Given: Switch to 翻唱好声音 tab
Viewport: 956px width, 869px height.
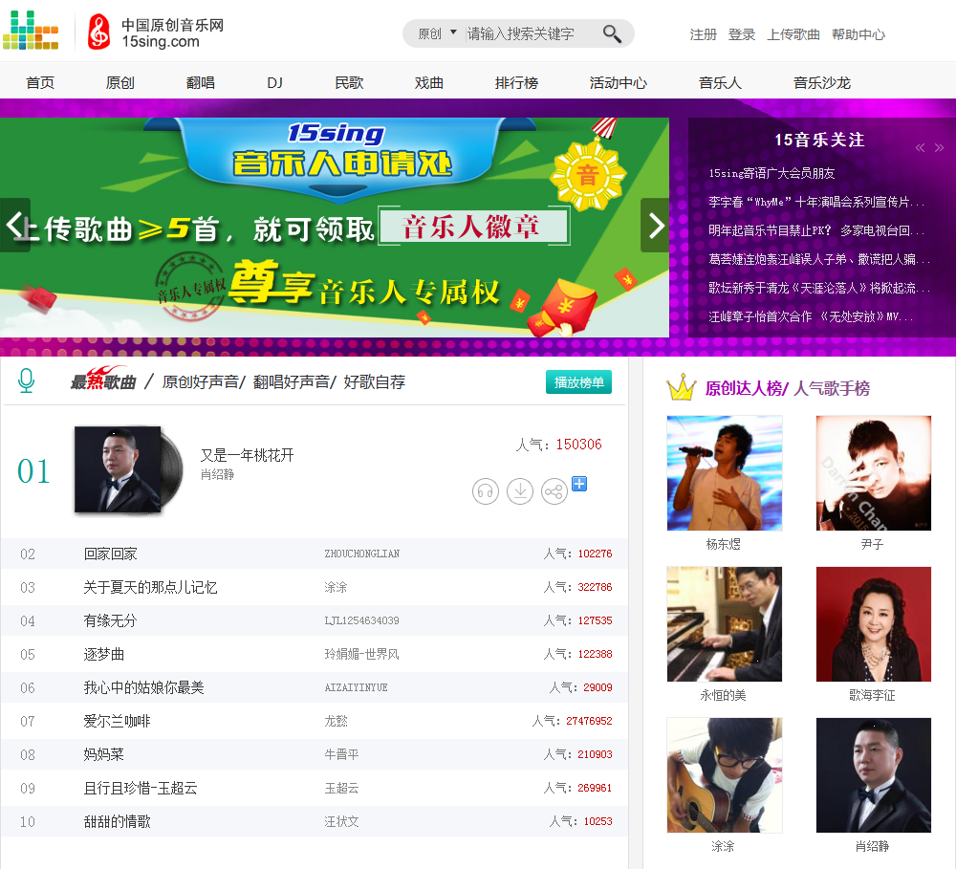Looking at the screenshot, I should pos(291,381).
